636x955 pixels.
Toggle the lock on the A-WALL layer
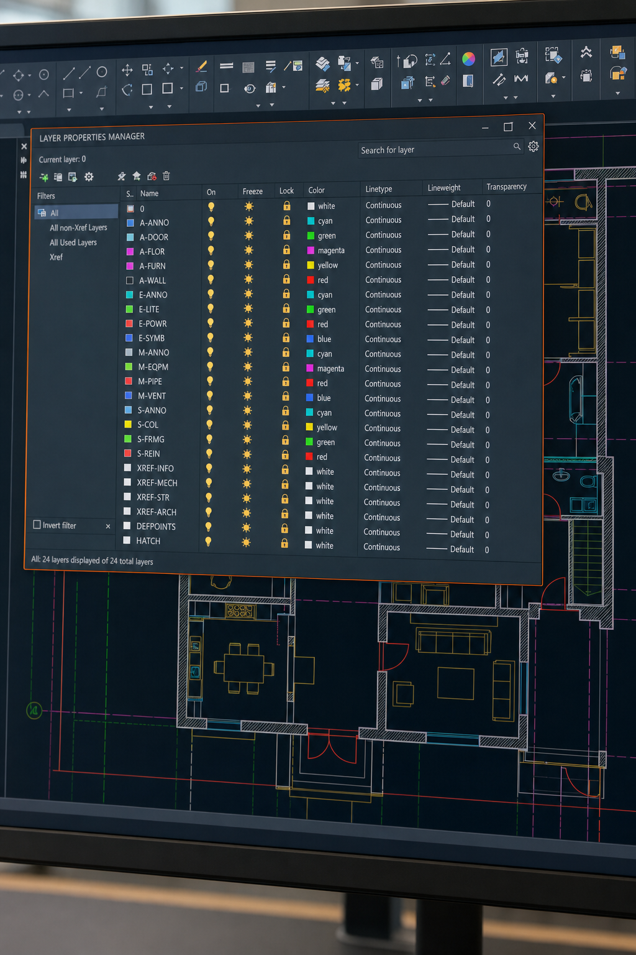click(286, 279)
